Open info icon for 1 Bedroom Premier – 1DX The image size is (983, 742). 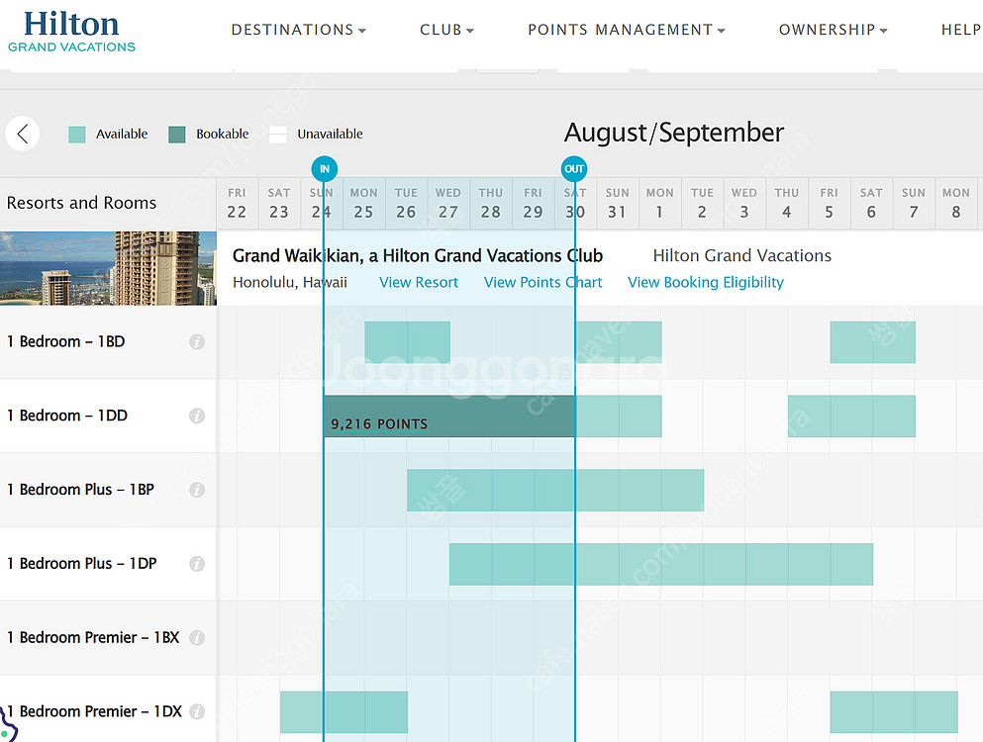pyautogui.click(x=197, y=711)
